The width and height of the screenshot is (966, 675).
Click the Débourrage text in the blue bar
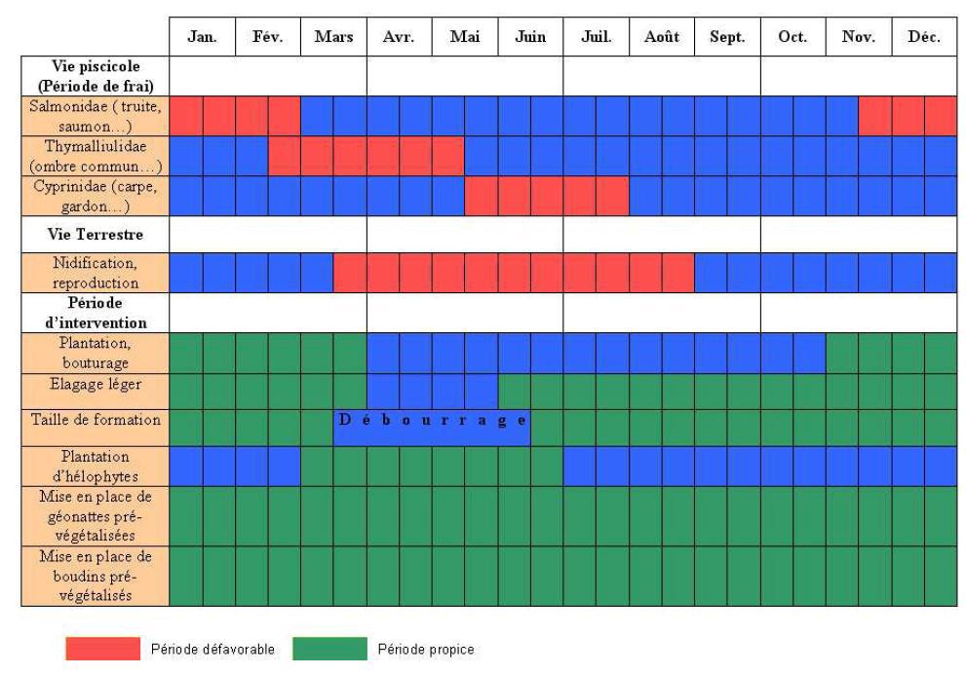tap(433, 421)
